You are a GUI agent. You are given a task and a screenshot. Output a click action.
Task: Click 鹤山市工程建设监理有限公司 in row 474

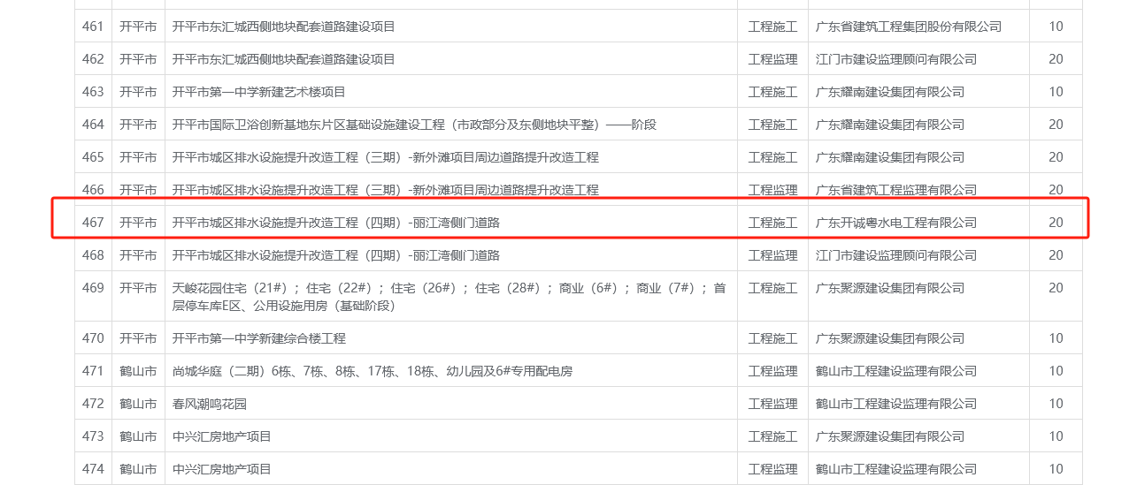point(896,469)
